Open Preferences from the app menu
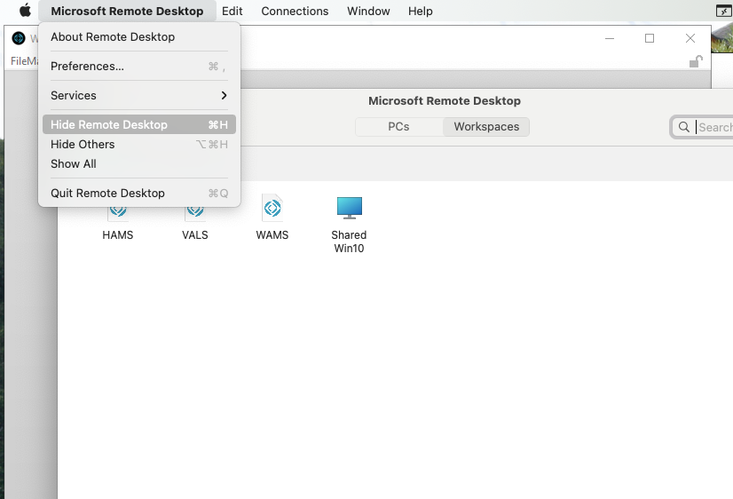Image resolution: width=733 pixels, height=499 pixels. [139, 66]
